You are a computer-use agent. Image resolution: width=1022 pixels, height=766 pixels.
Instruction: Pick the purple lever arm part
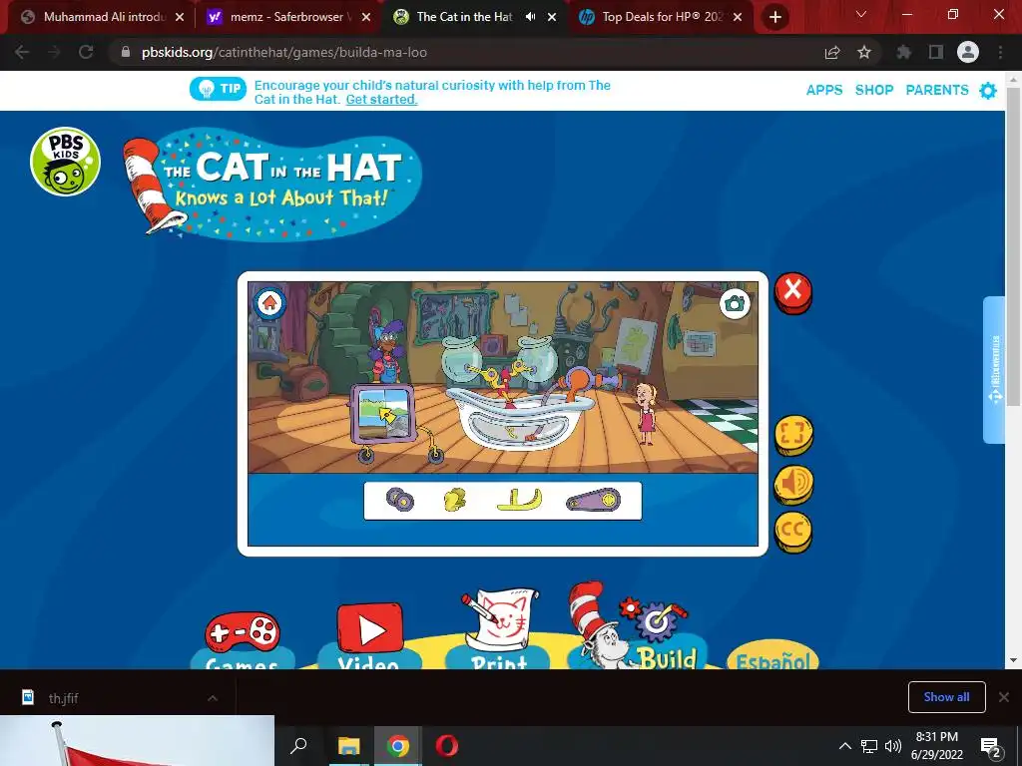593,501
